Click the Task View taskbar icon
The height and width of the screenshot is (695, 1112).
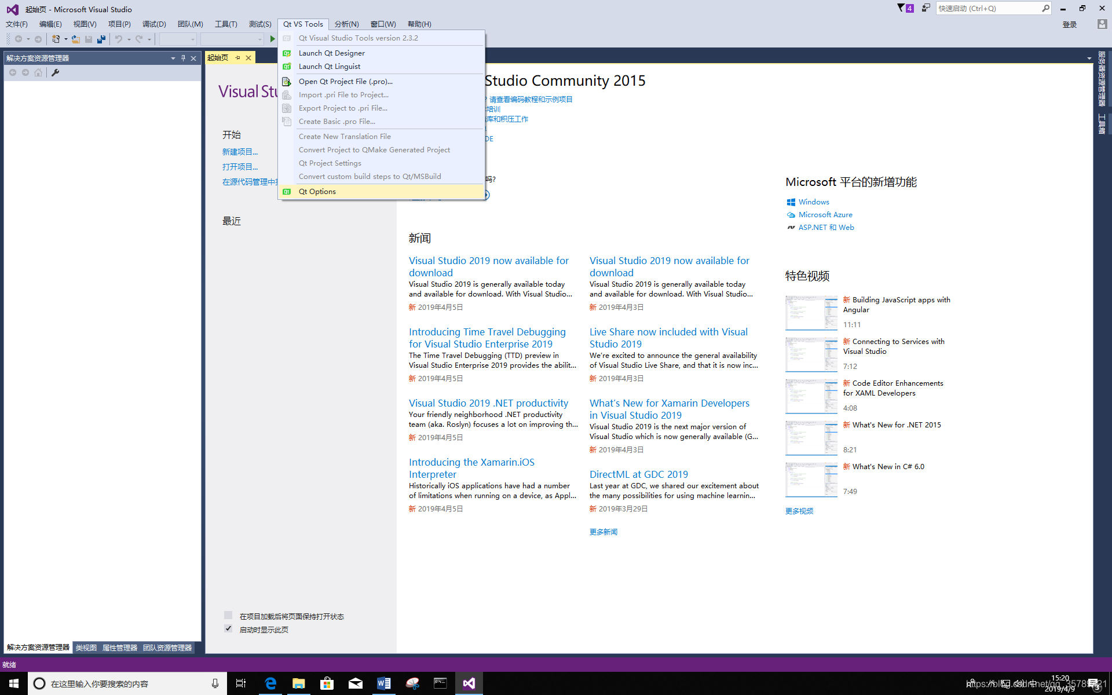241,683
